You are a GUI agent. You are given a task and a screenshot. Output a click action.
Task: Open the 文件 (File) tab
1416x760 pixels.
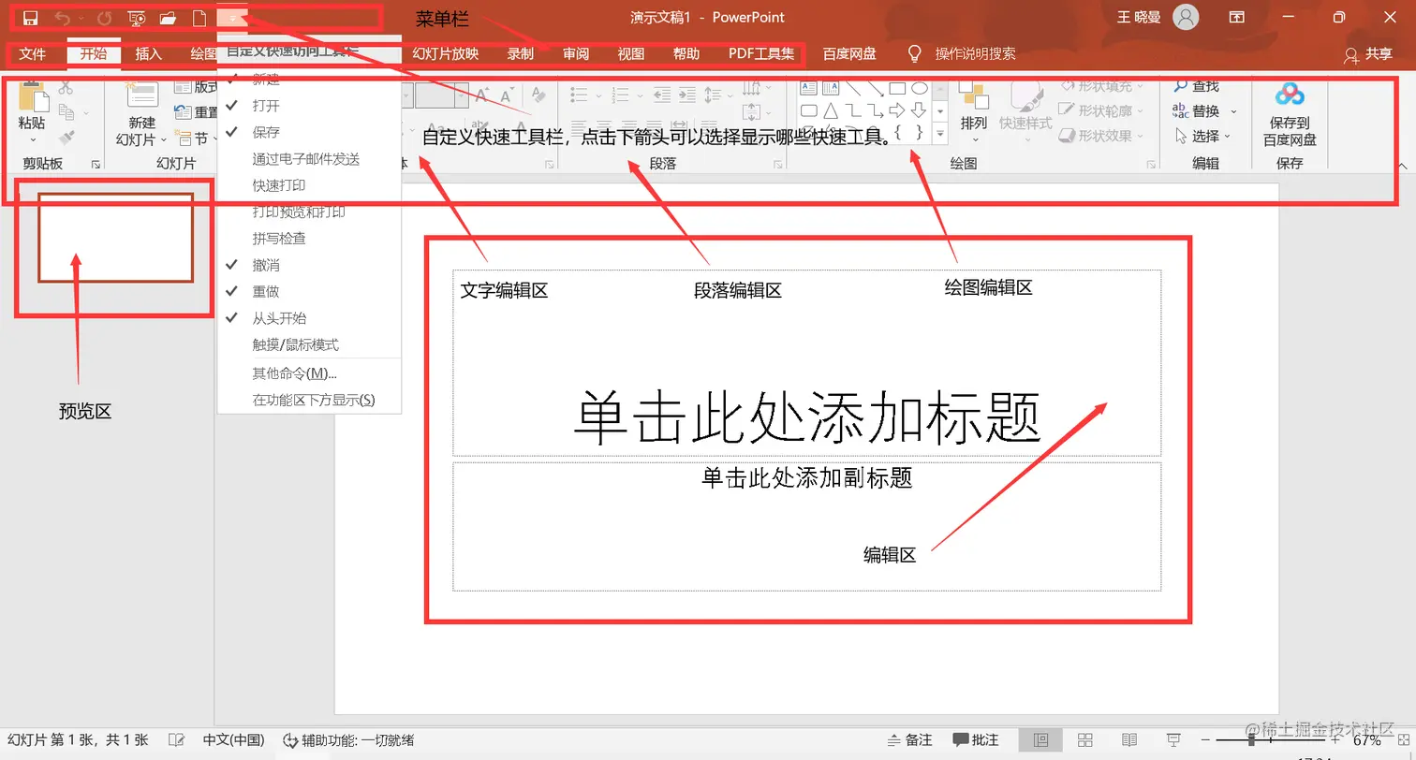[x=33, y=53]
